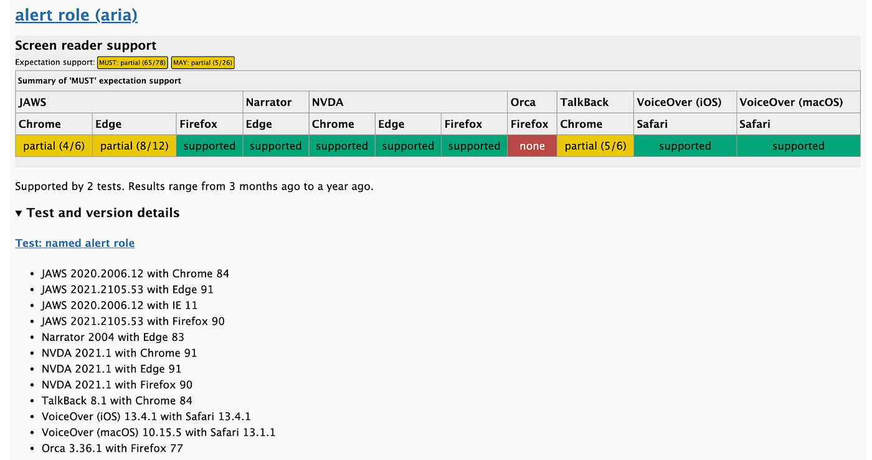The image size is (872, 460).
Task: Collapse the 'Test and version details' section
Action: tap(97, 213)
